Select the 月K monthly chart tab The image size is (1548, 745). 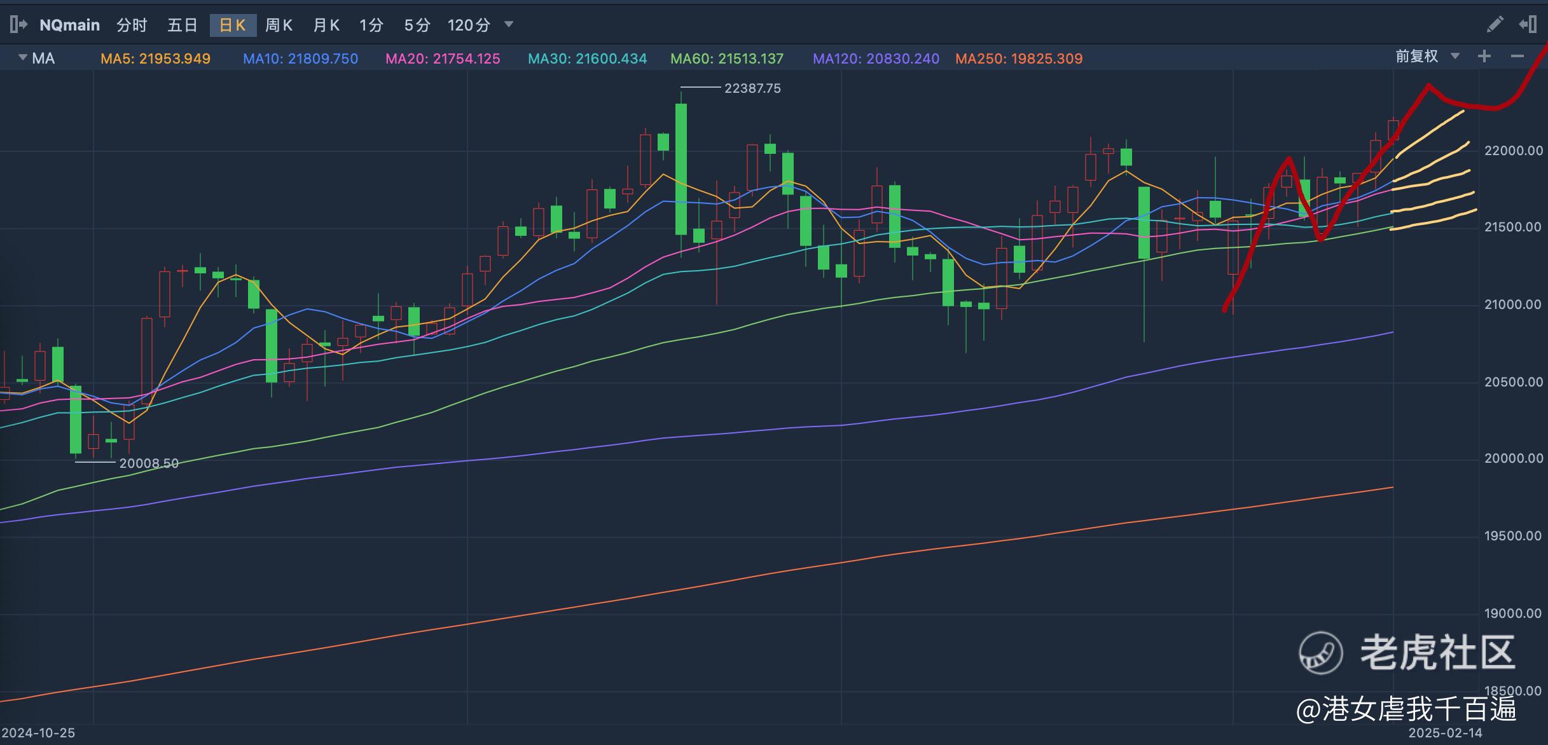[326, 25]
